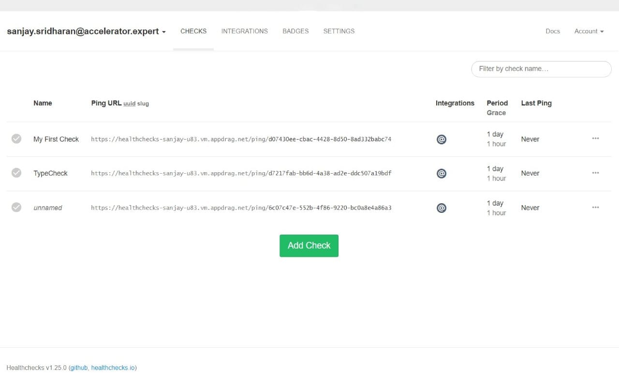This screenshot has width=619, height=387.
Task: Click the status checkmark circle for My First Check
Action: pyautogui.click(x=16, y=139)
